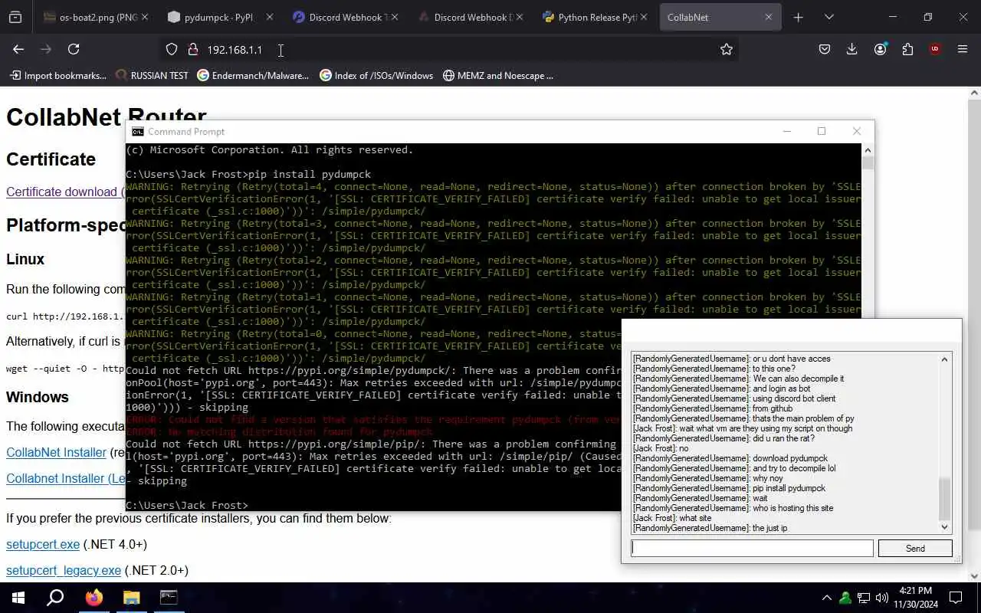Open MEMZ and Noescape bookmark

(498, 75)
